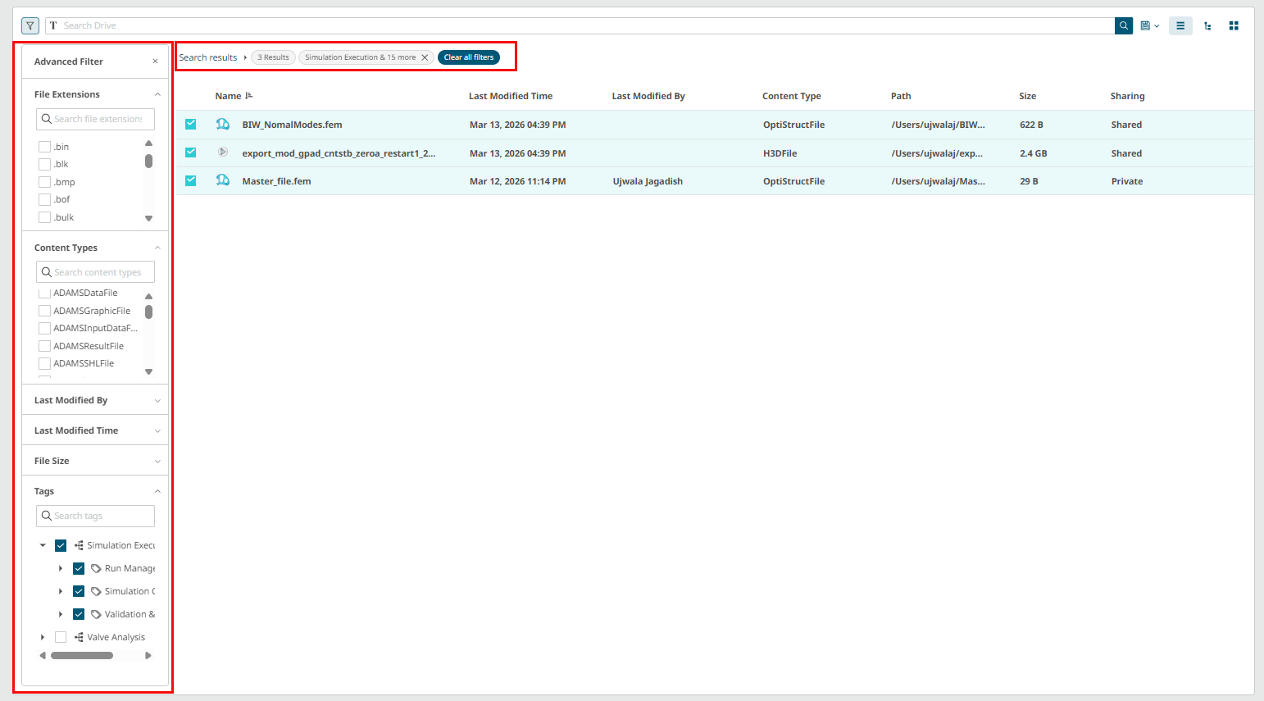Enable the Valve Analysis tag checkbox
This screenshot has height=701, width=1264.
click(x=61, y=637)
